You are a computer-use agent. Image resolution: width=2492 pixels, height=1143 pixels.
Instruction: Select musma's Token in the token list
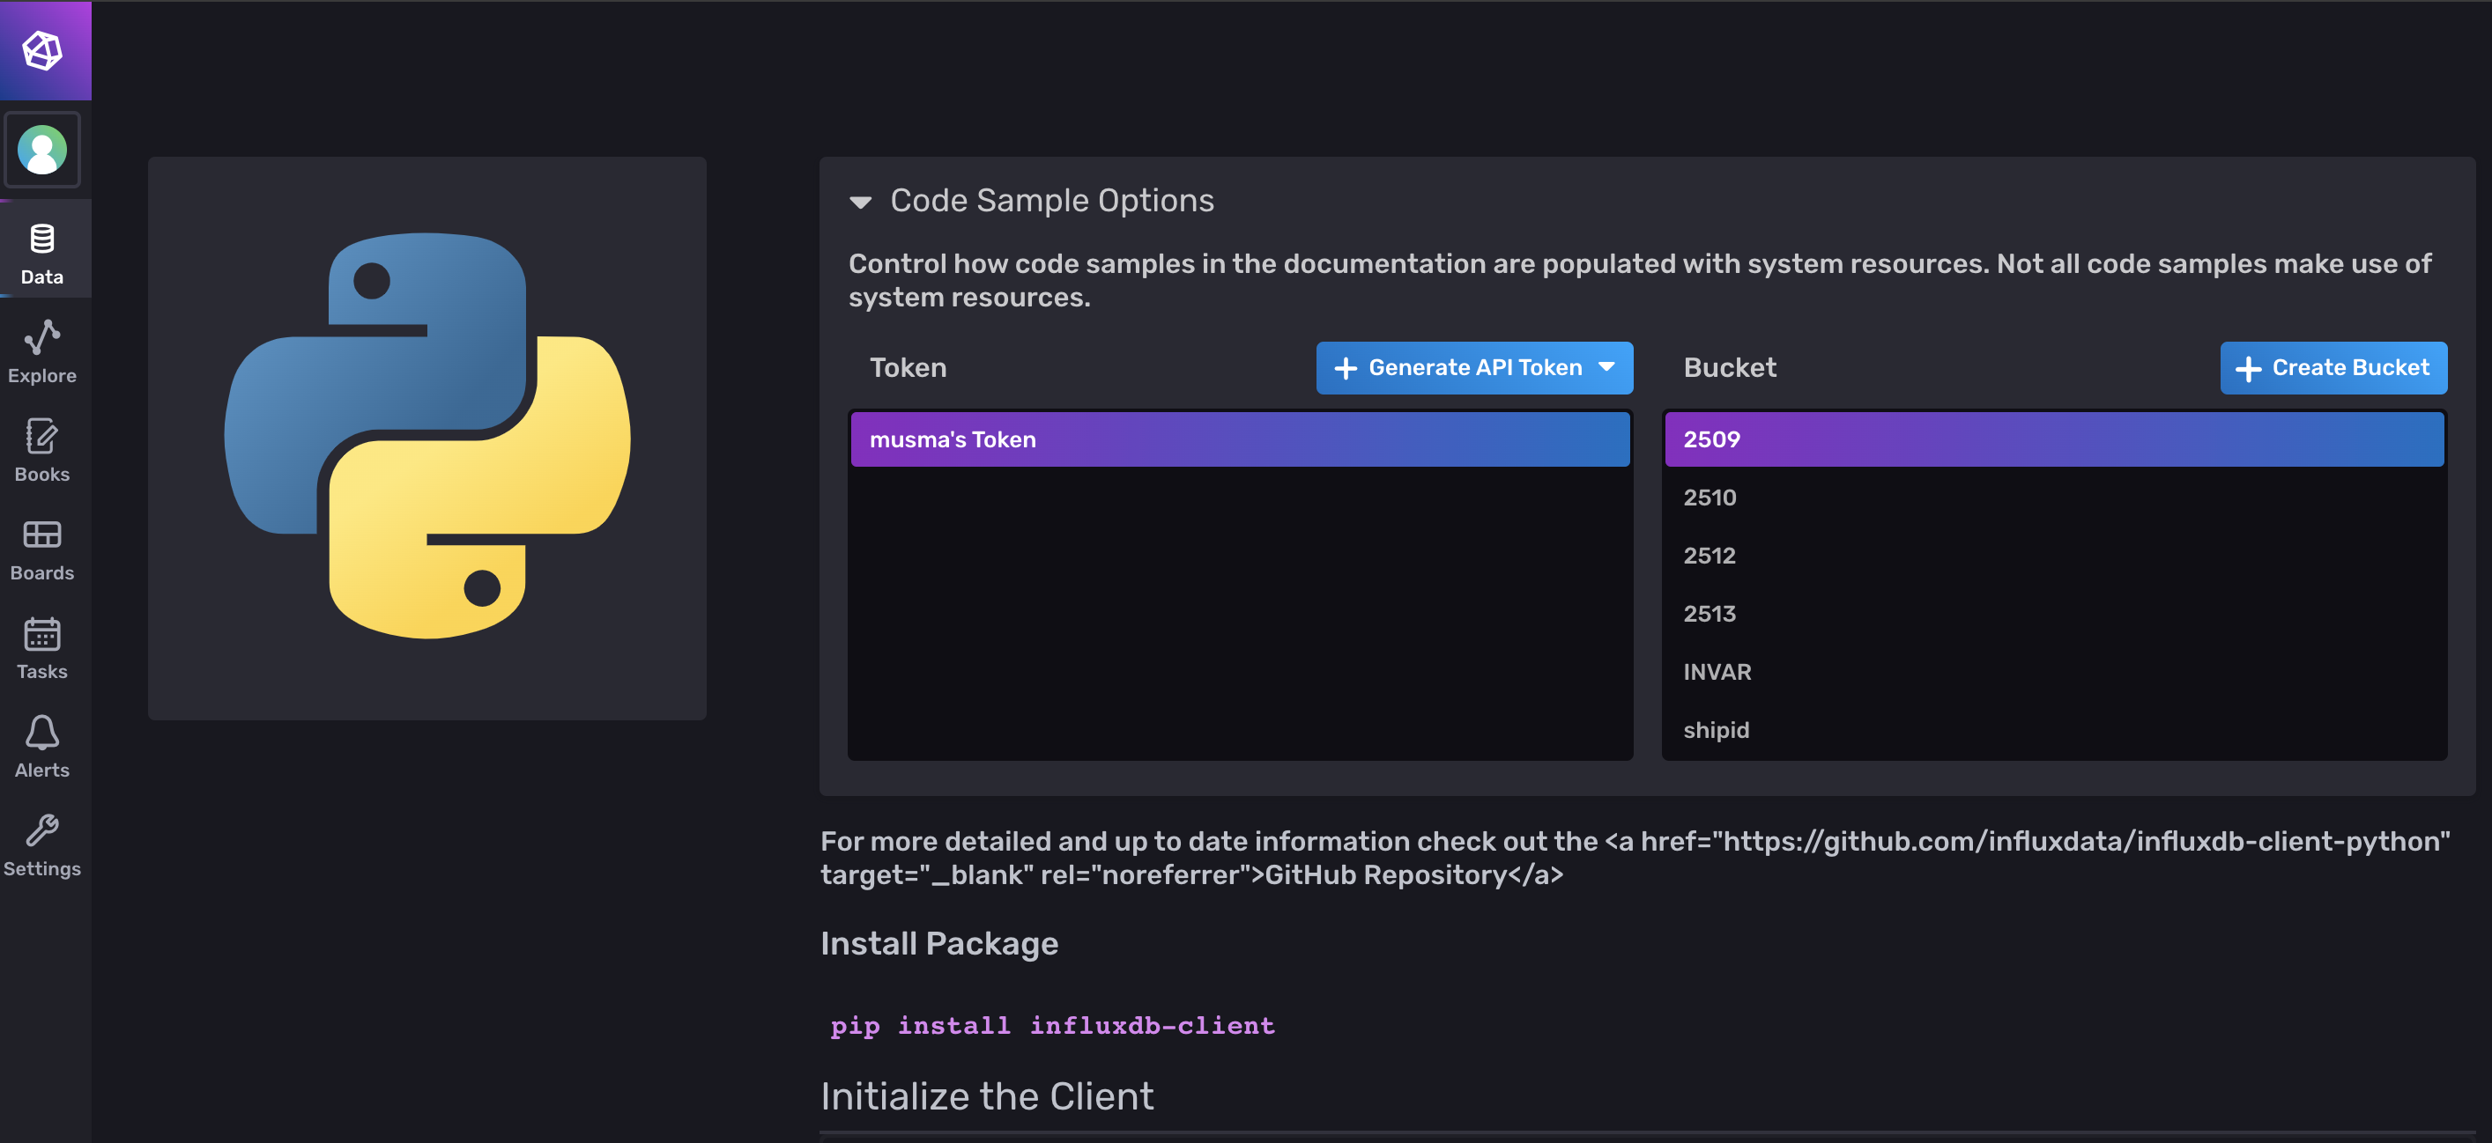1240,439
